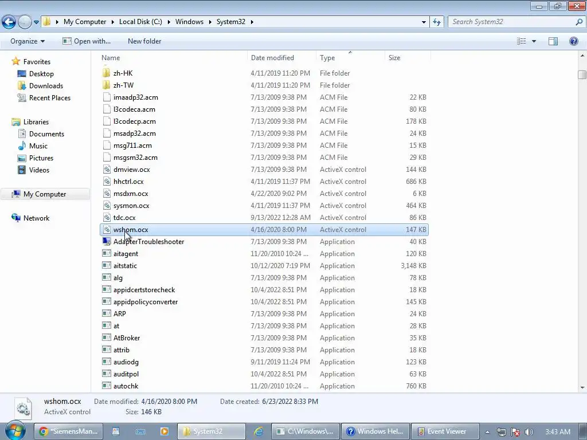Toggle the preview pane icon
Screen dimensions: 587x440
click(553, 41)
